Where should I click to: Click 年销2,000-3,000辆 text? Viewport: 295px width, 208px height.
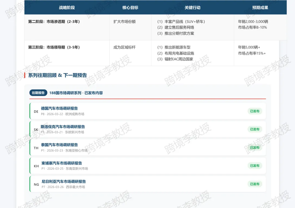click(x=253, y=22)
